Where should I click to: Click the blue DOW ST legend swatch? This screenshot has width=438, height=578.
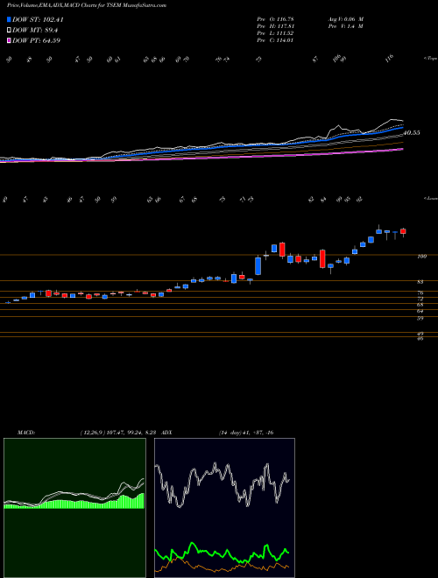10,20
